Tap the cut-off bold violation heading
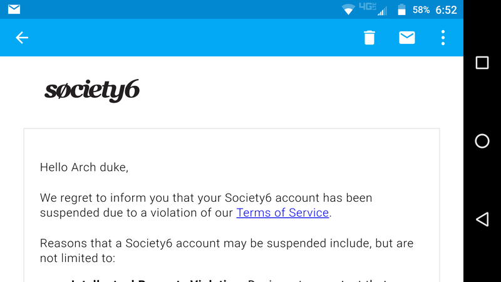501x282 pixels. [x=157, y=280]
